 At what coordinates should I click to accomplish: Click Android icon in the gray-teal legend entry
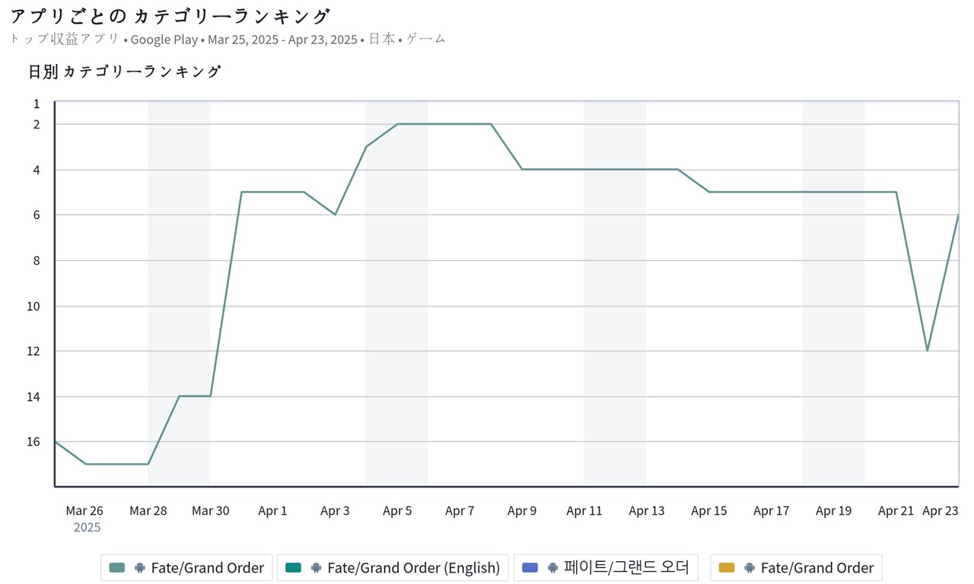(139, 568)
